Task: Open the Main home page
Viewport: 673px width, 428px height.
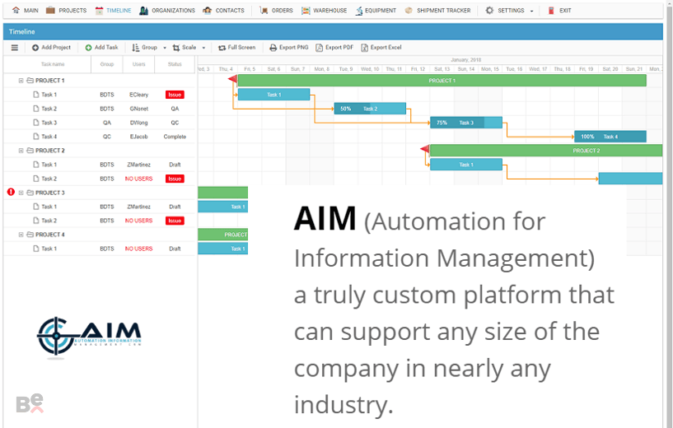Action: [x=26, y=11]
